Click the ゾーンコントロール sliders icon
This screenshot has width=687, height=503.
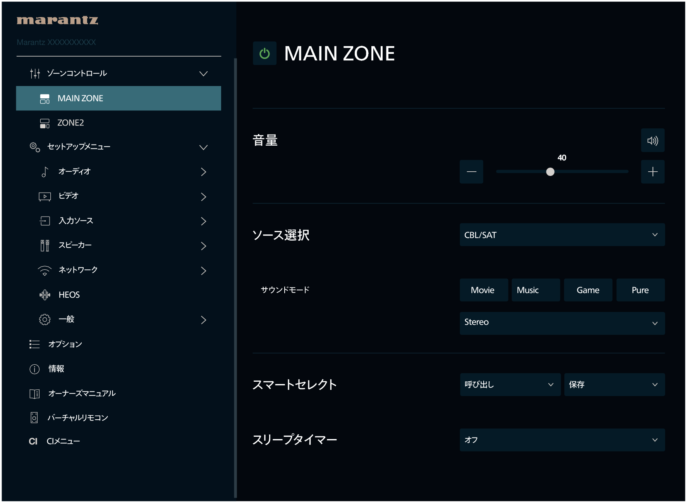point(35,74)
